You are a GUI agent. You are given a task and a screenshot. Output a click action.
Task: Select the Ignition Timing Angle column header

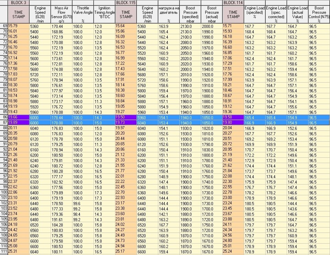coord(104,14)
